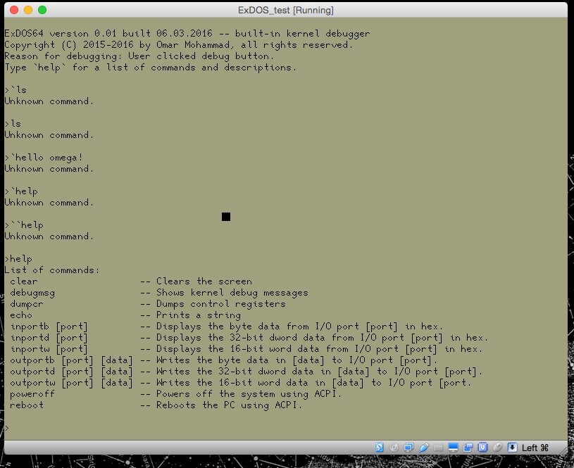The width and height of the screenshot is (574, 468).
Task: Click the 'inportw [port]' command entry
Action: [x=49, y=349]
